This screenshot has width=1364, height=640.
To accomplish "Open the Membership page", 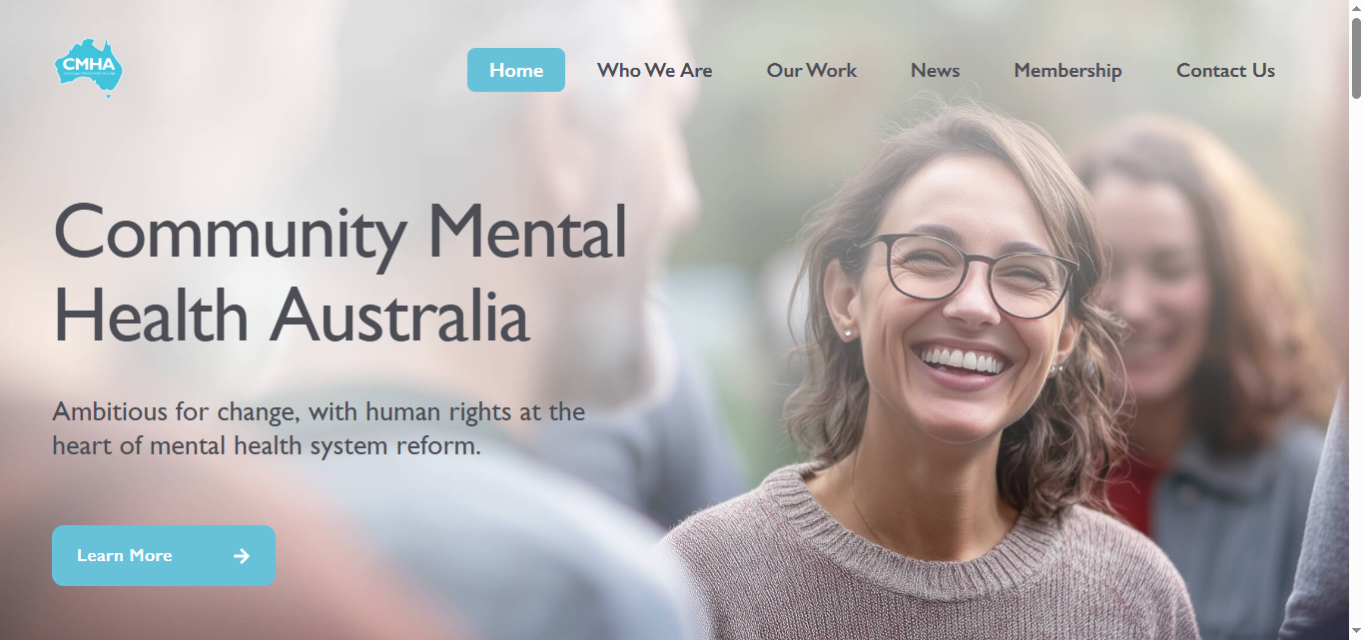I will coord(1068,71).
